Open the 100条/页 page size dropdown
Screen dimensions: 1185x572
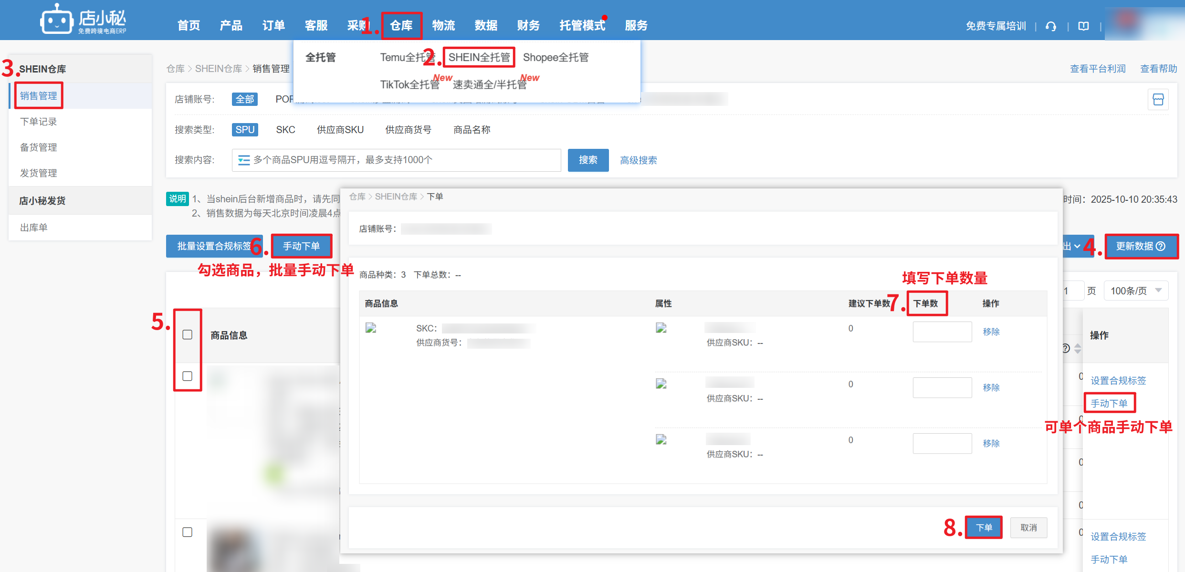pos(1136,291)
